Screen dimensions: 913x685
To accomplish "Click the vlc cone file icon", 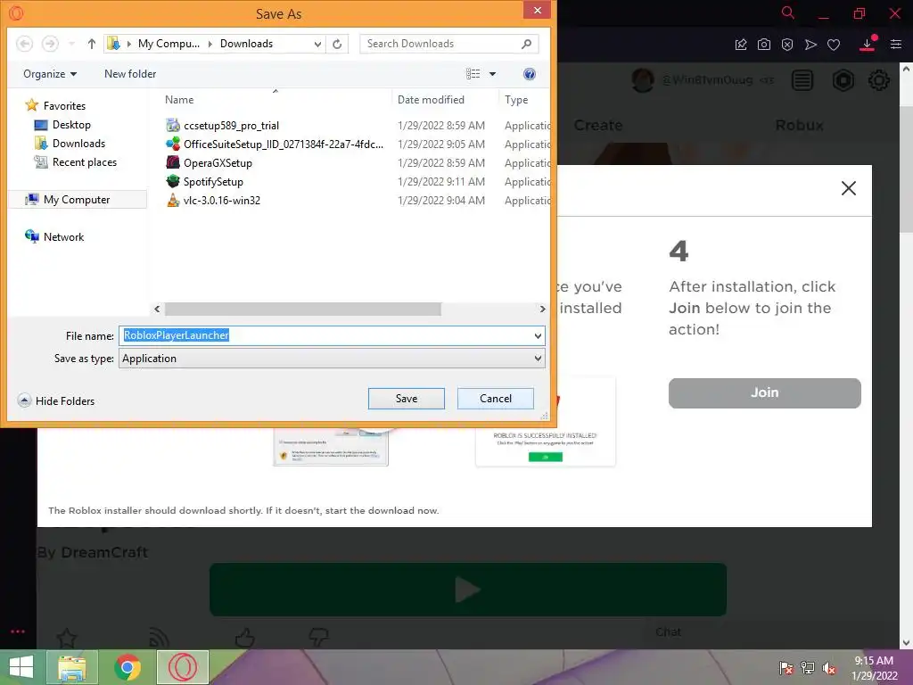I will coord(173,200).
